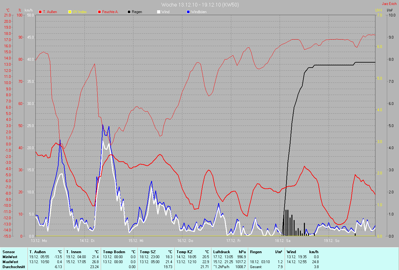
Task: Click the black Regen legend swatch
Action: (129, 12)
